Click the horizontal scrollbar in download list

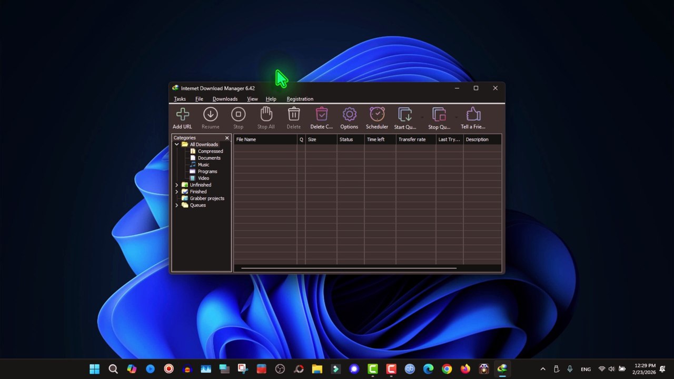point(348,268)
